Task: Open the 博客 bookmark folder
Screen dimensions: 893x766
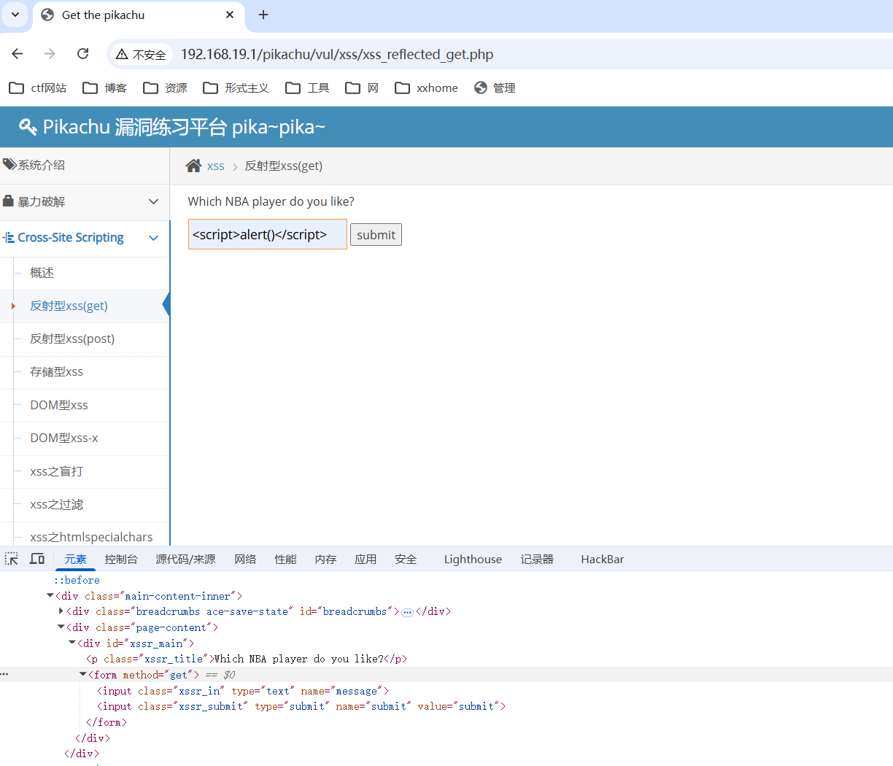Action: click(x=105, y=88)
